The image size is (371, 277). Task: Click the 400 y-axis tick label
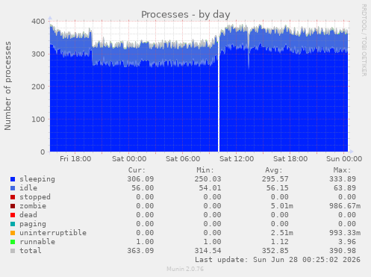[38, 22]
